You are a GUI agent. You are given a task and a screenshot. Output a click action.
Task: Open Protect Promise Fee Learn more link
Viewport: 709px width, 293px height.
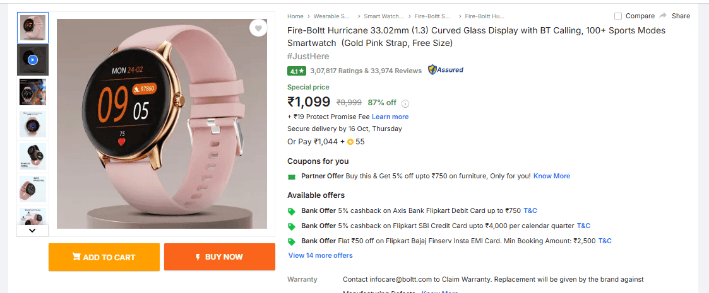(x=390, y=117)
